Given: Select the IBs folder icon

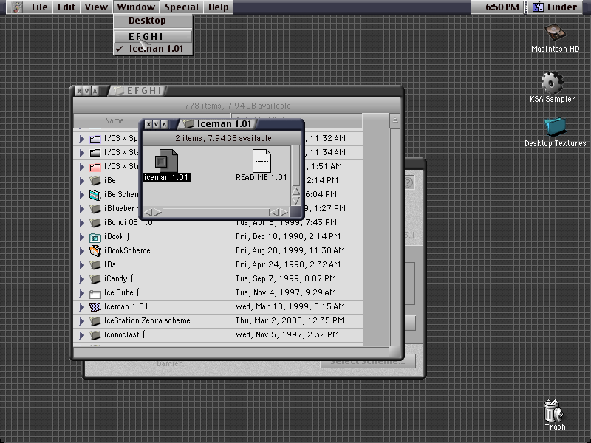Looking at the screenshot, I should tap(95, 265).
